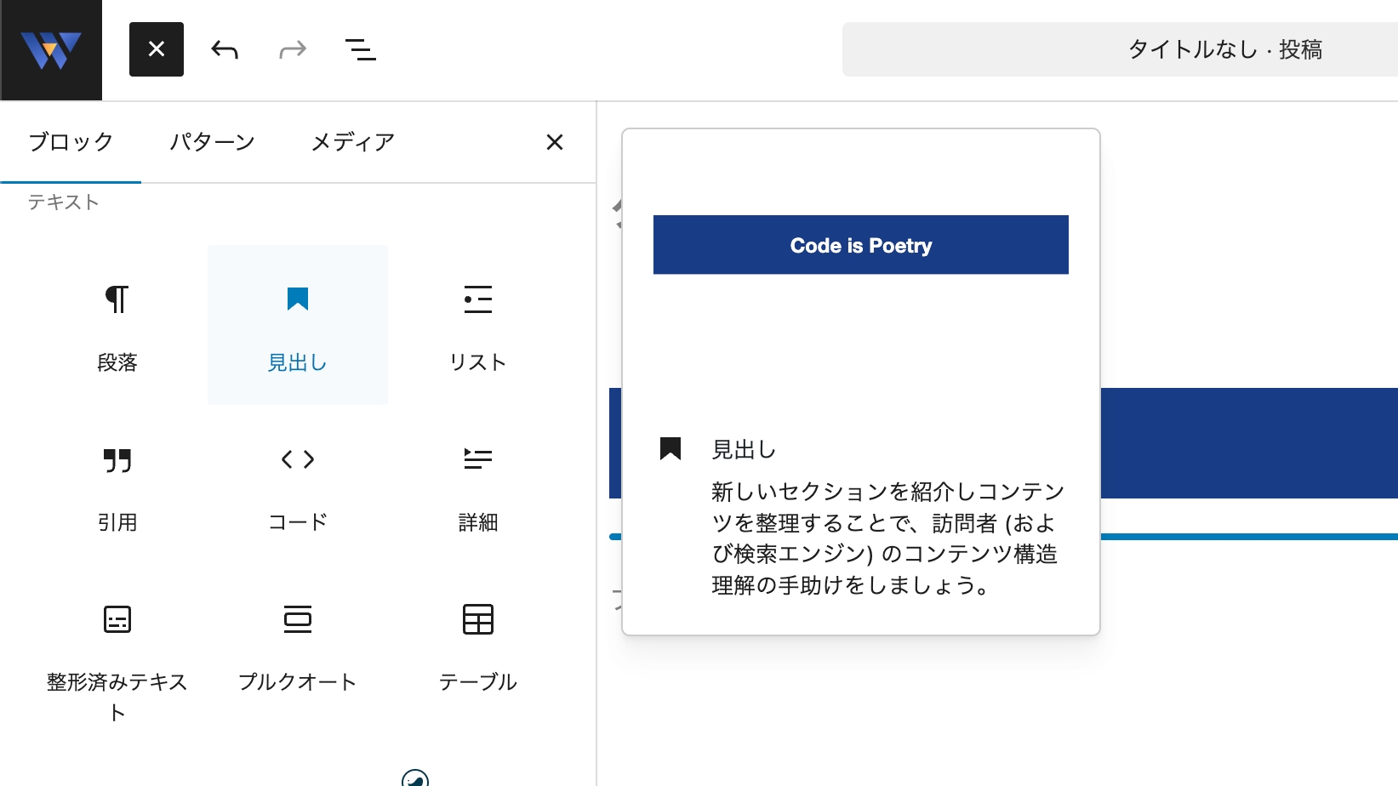The width and height of the screenshot is (1398, 786).
Task: Open the document overview panel
Action: pos(360,48)
